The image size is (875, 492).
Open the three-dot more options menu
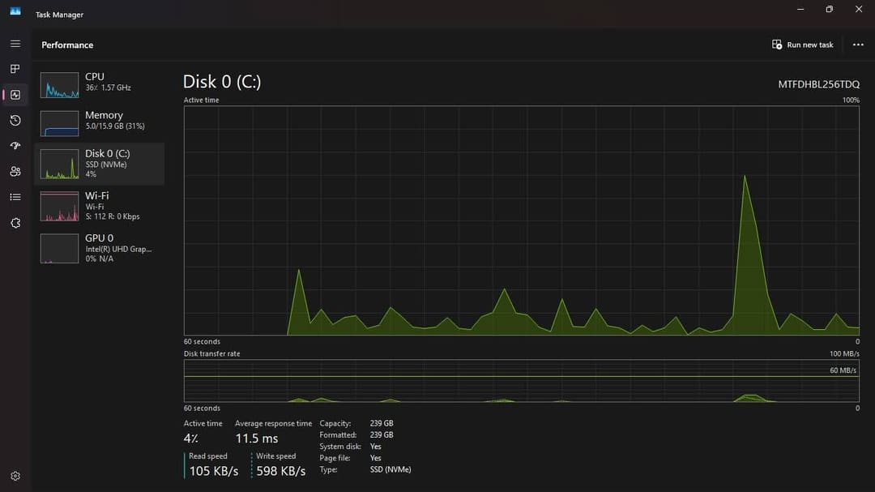(858, 45)
